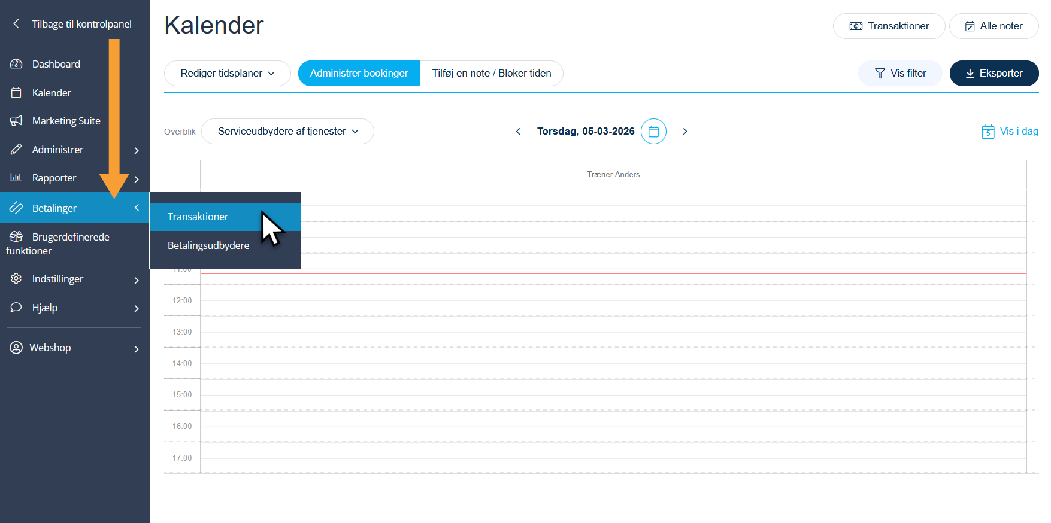Collapse the Betalinger submenu
Viewport: 1051px width, 523px height.
(137, 208)
